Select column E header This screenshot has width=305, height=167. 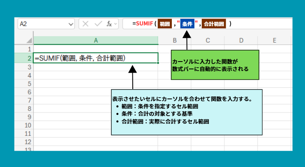pyautogui.click(x=274, y=40)
